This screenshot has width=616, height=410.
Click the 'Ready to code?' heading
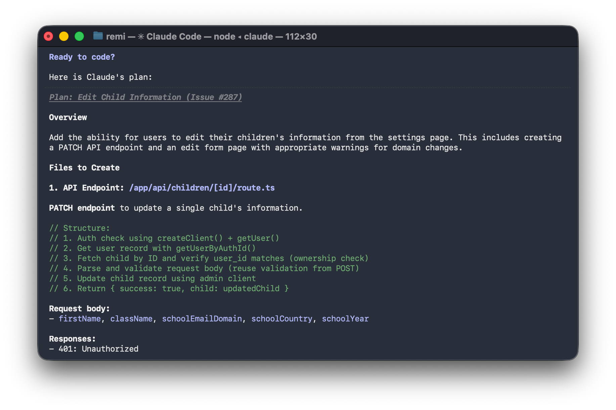click(82, 57)
